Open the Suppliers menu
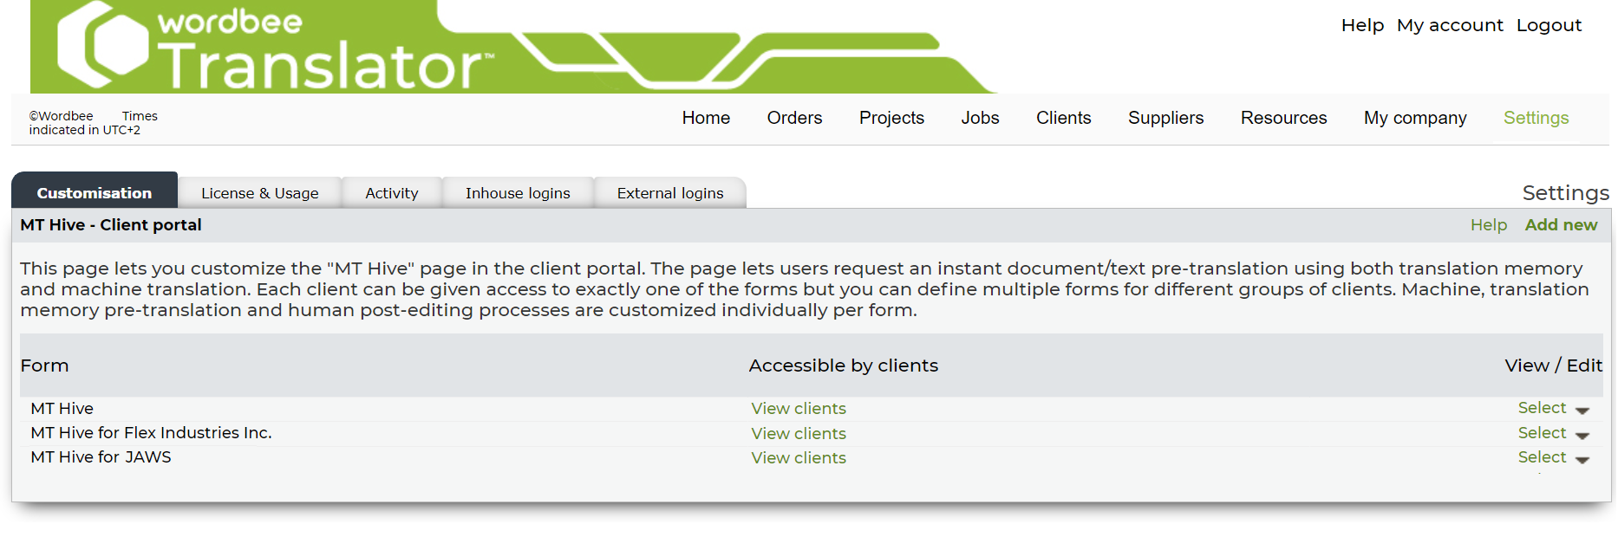1618x537 pixels. point(1165,118)
